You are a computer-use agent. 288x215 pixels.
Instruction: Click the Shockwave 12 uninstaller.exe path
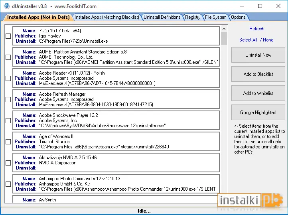(103, 126)
